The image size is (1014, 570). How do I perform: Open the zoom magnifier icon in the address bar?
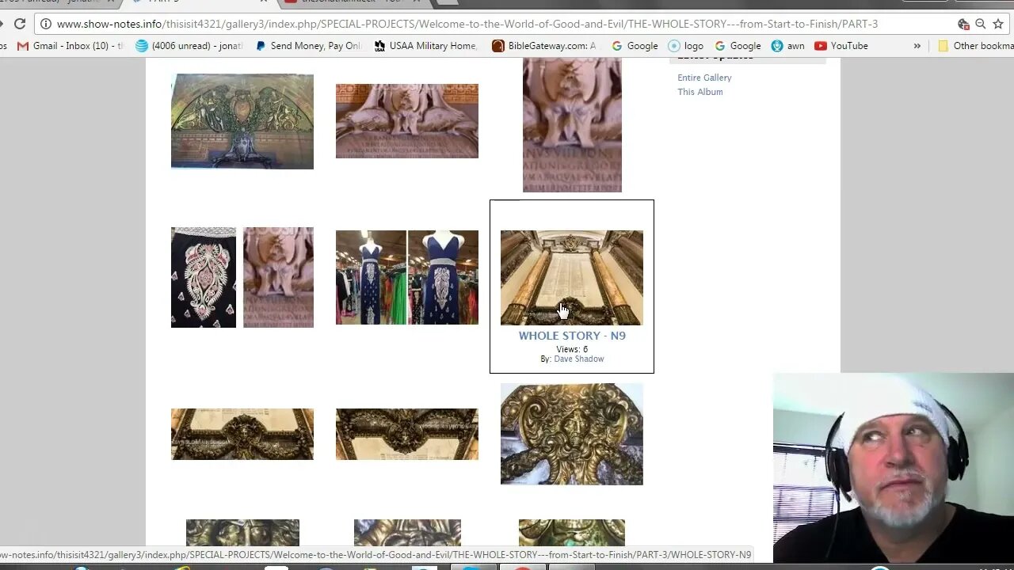tap(981, 24)
